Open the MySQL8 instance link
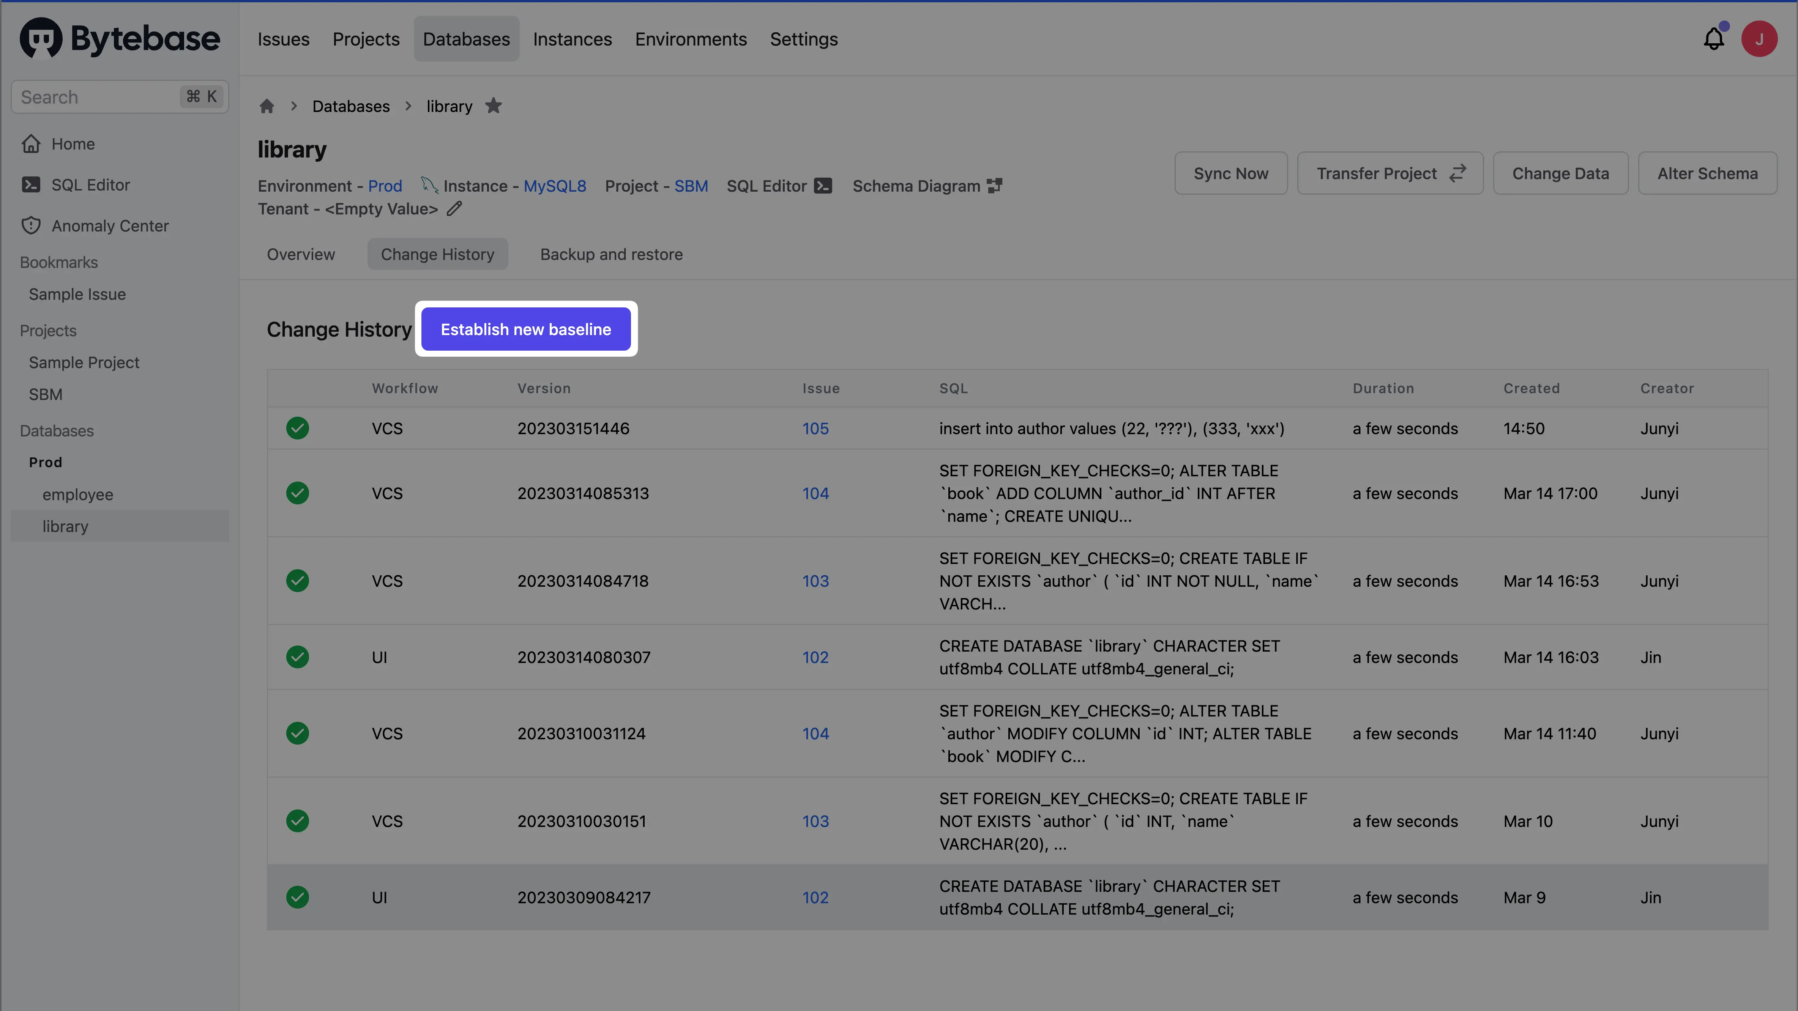The image size is (1798, 1011). (x=555, y=186)
